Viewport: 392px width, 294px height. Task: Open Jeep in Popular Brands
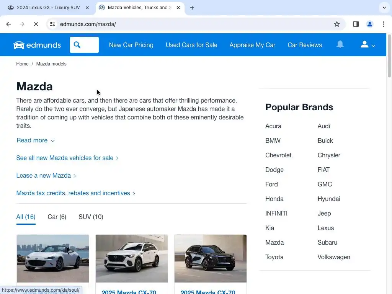point(324,213)
